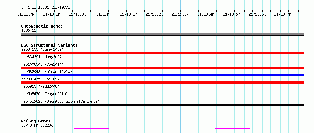Click the DGV Structural Variants track title

(x=49, y=45)
